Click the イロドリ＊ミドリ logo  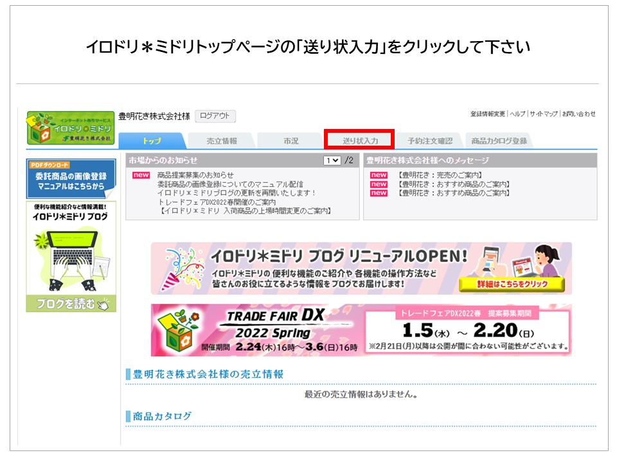coord(71,128)
